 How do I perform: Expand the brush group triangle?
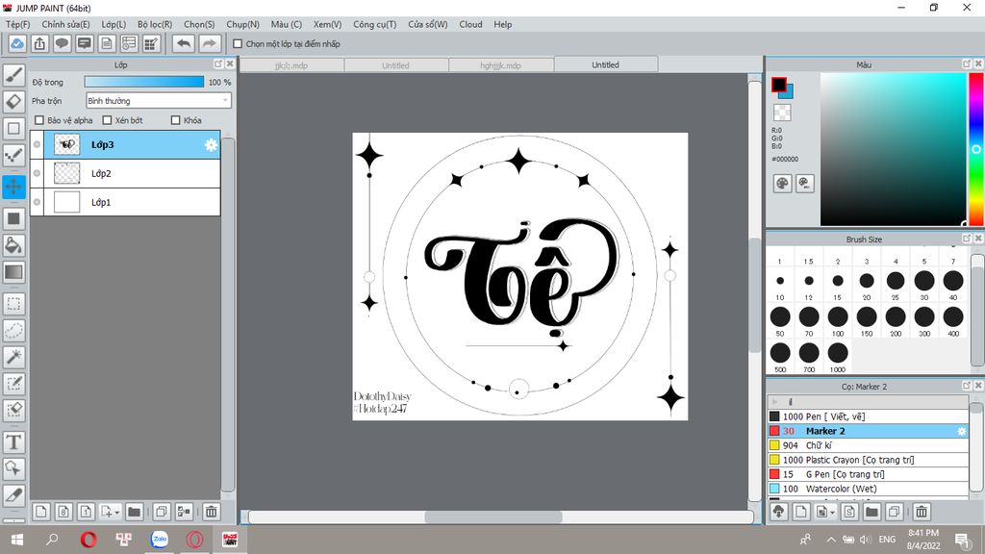(775, 401)
